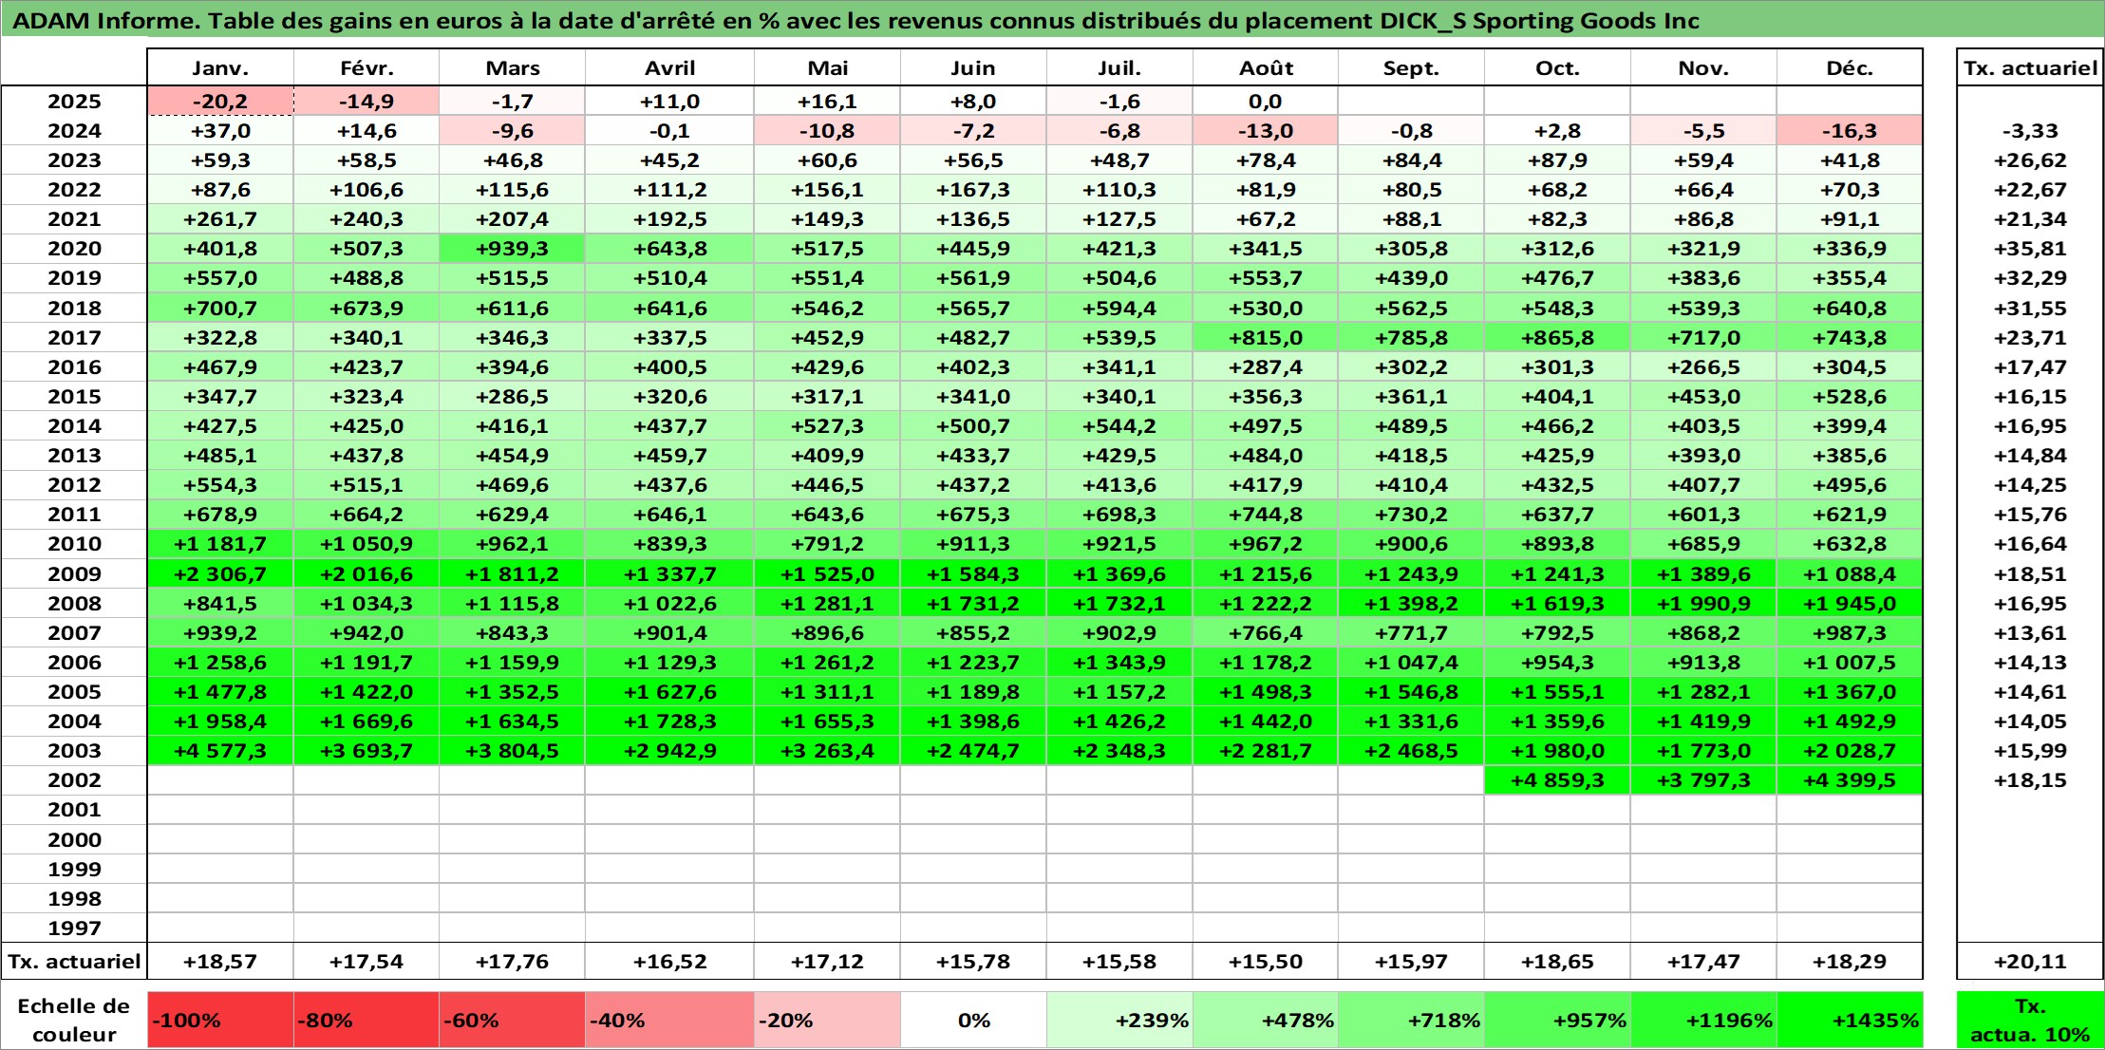
Task: Select the +718% color scale cell
Action: click(1411, 1021)
